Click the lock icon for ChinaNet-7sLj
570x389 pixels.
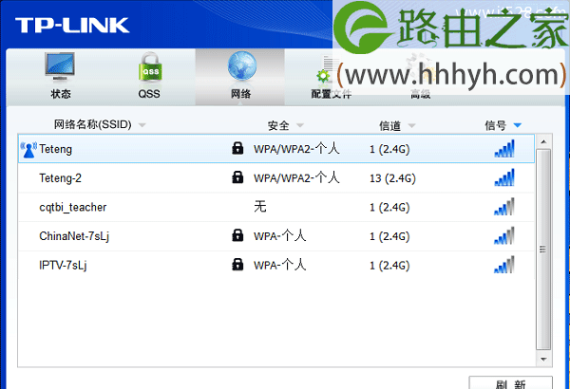[237, 235]
